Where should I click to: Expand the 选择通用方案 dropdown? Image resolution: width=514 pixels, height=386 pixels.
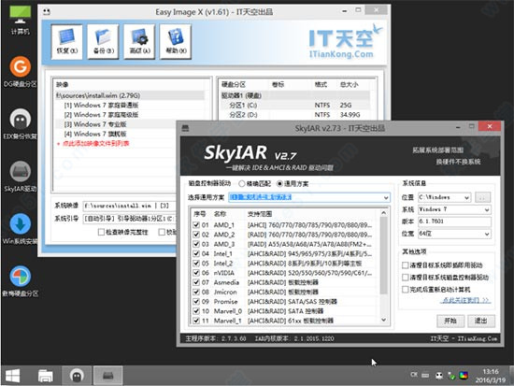[386, 197]
